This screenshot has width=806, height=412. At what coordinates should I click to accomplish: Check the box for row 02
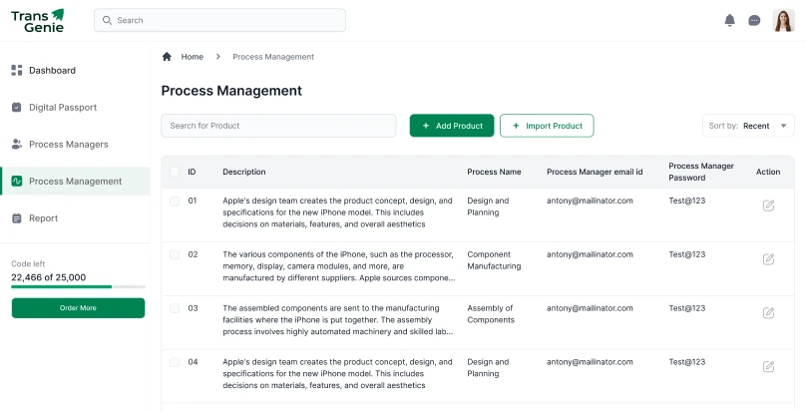click(175, 254)
